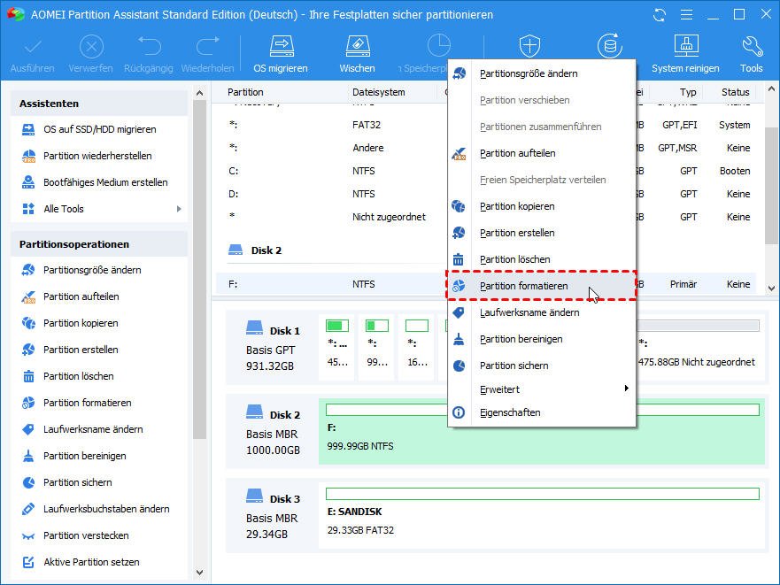Open Eigenschaften from context menu
The height and width of the screenshot is (585, 780).
(x=542, y=412)
